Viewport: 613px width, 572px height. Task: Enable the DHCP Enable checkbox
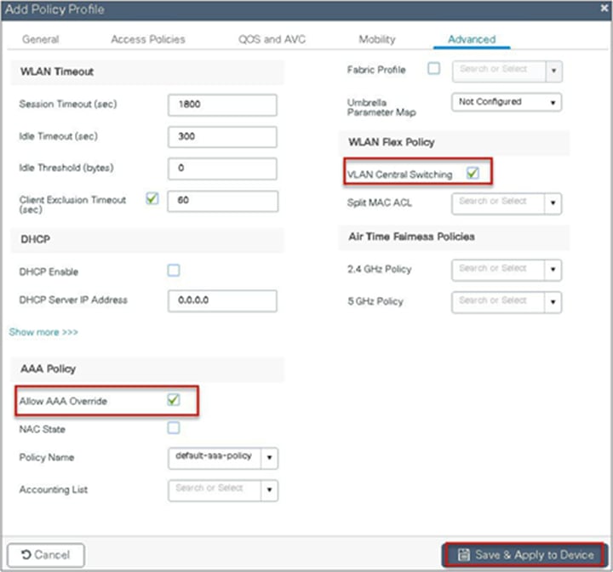tap(174, 270)
